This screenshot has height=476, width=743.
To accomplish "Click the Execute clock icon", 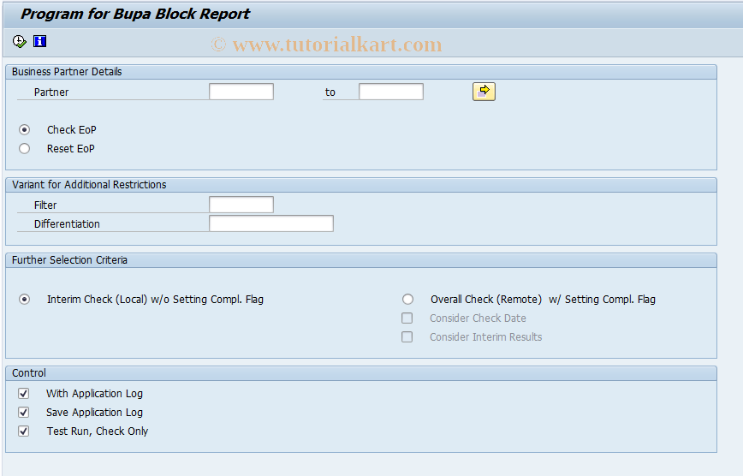I will 20,42.
